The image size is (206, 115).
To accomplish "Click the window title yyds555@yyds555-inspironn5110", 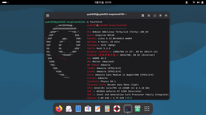I will coord(107,14).
